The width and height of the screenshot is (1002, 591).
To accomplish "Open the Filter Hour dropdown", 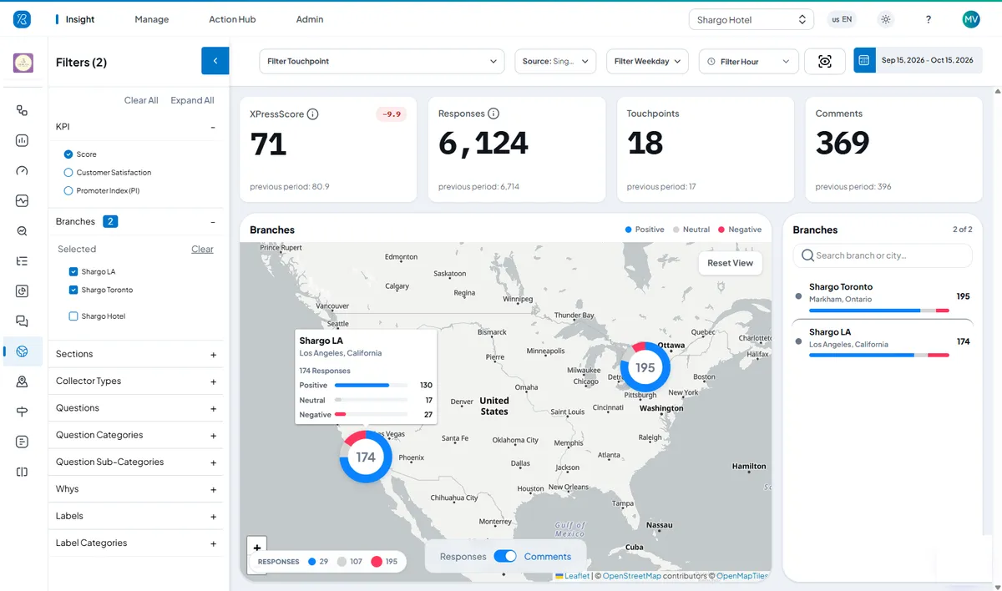I will (748, 61).
